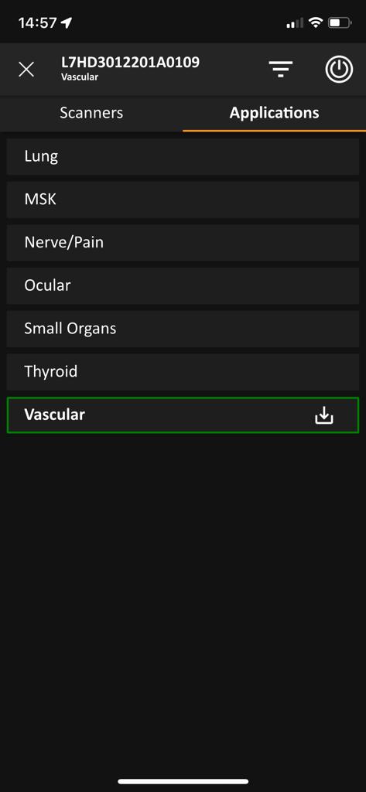Select the highlighted Vascular row

click(x=183, y=415)
